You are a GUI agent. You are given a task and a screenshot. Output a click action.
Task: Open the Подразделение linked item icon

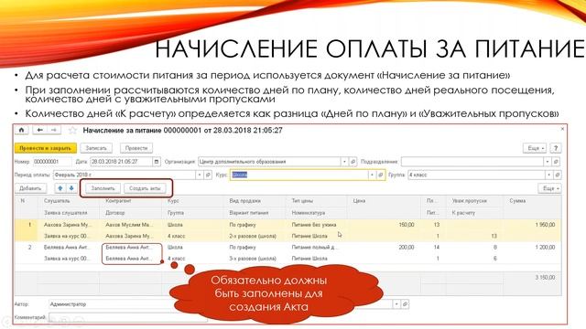[x=556, y=162]
